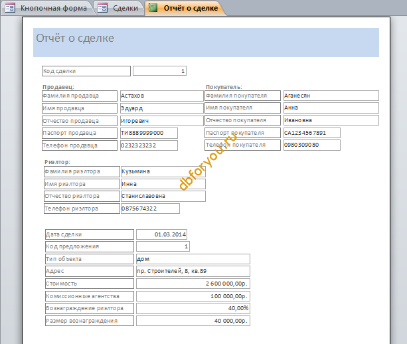Click realtor patronymic field Станиславовна

point(163,196)
